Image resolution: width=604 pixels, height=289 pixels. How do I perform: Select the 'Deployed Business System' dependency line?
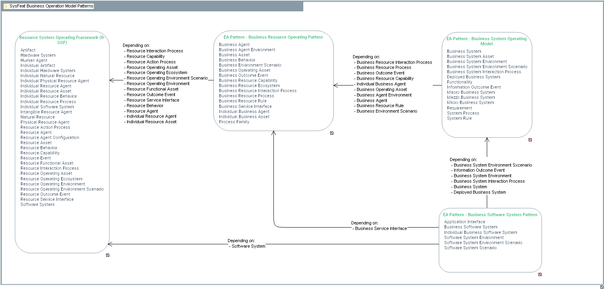[480, 192]
